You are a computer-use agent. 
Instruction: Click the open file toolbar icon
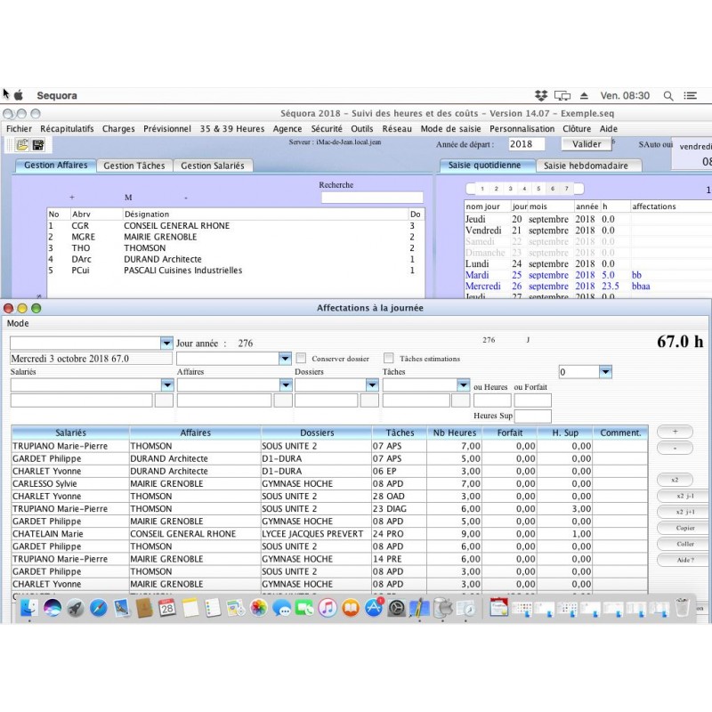21,145
